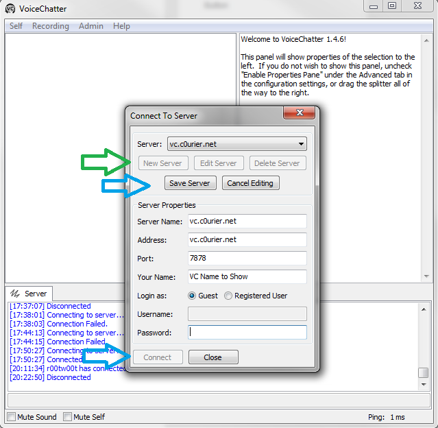
Task: Click server log scrollbar up arrow
Action: click(x=424, y=309)
